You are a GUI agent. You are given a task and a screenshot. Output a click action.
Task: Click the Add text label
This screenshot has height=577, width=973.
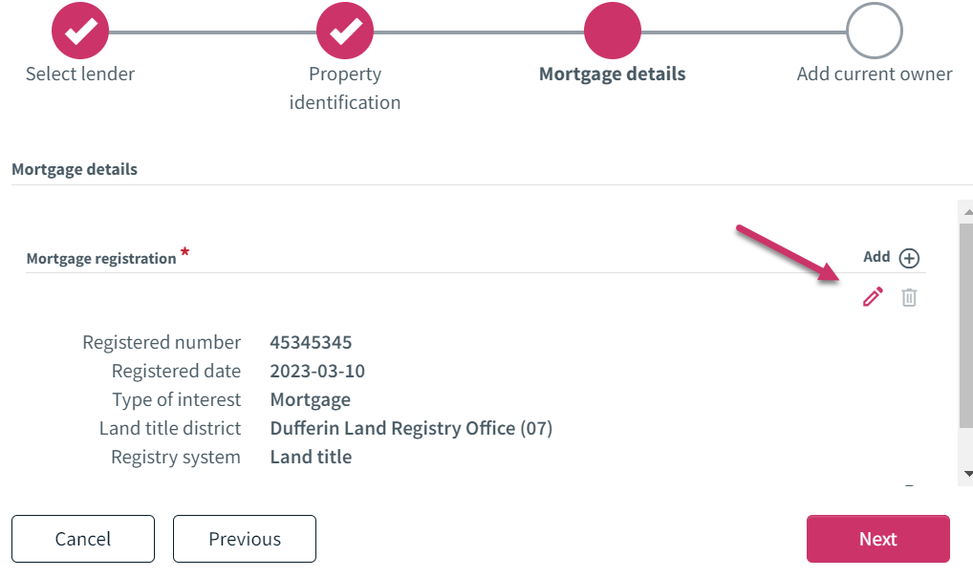(876, 257)
